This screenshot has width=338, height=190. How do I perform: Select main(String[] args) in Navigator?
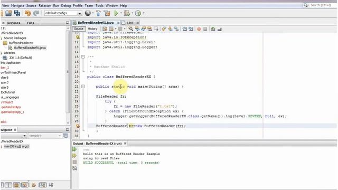pyautogui.click(x=16, y=146)
